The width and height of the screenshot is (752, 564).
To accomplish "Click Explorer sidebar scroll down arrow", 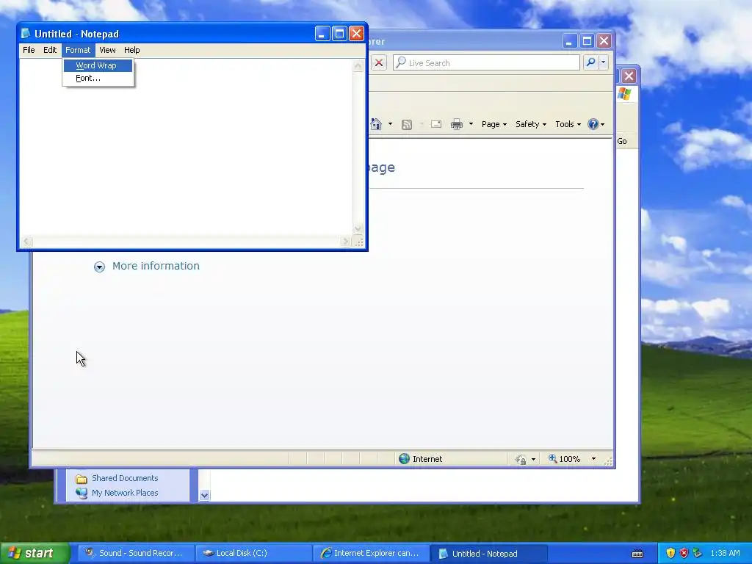I will point(204,496).
